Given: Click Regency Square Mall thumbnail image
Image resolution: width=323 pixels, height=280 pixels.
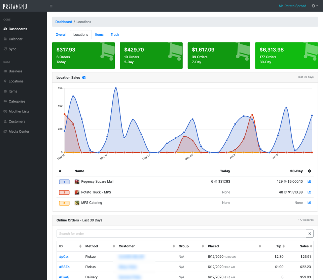Looking at the screenshot, I should tap(77, 182).
